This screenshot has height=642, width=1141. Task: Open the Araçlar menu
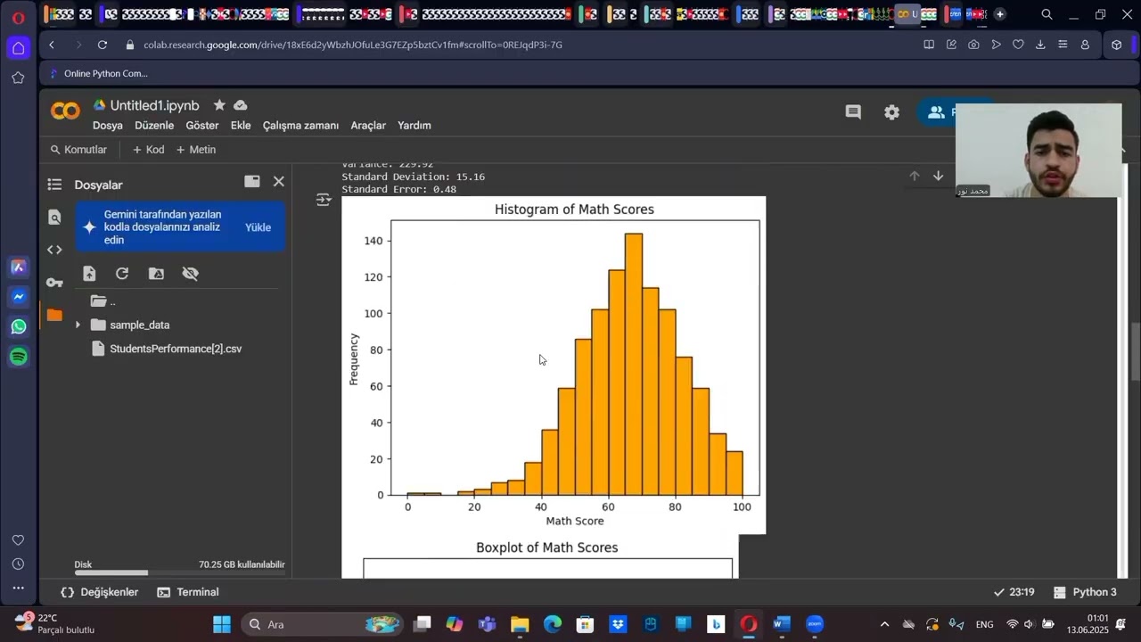(x=368, y=126)
